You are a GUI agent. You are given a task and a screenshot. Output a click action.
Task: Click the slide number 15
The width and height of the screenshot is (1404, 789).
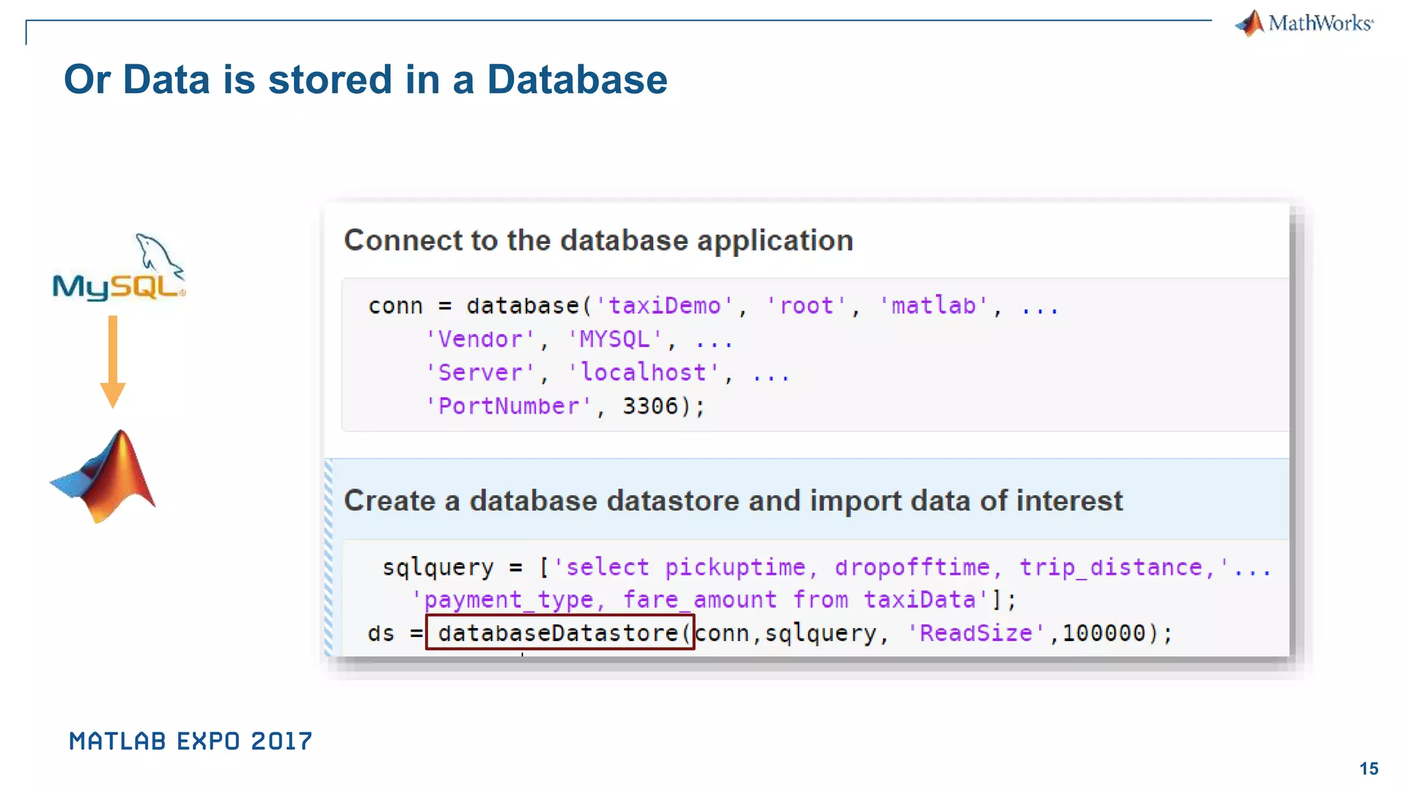coord(1368,768)
